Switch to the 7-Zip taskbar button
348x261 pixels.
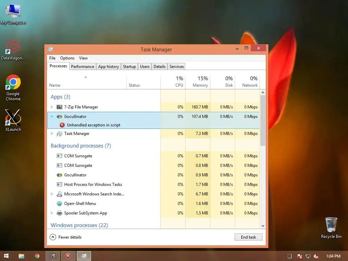[x=53, y=256]
